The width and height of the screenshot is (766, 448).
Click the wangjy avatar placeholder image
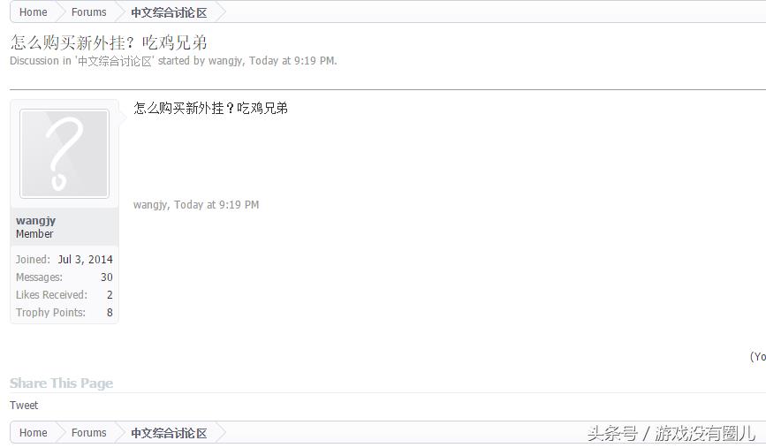click(64, 154)
